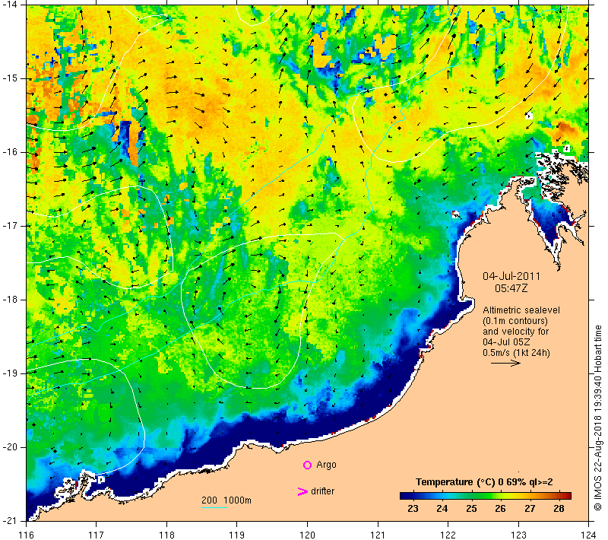Click the 'and velocity for' caption line
This screenshot has width=608, height=540.
[x=516, y=332]
